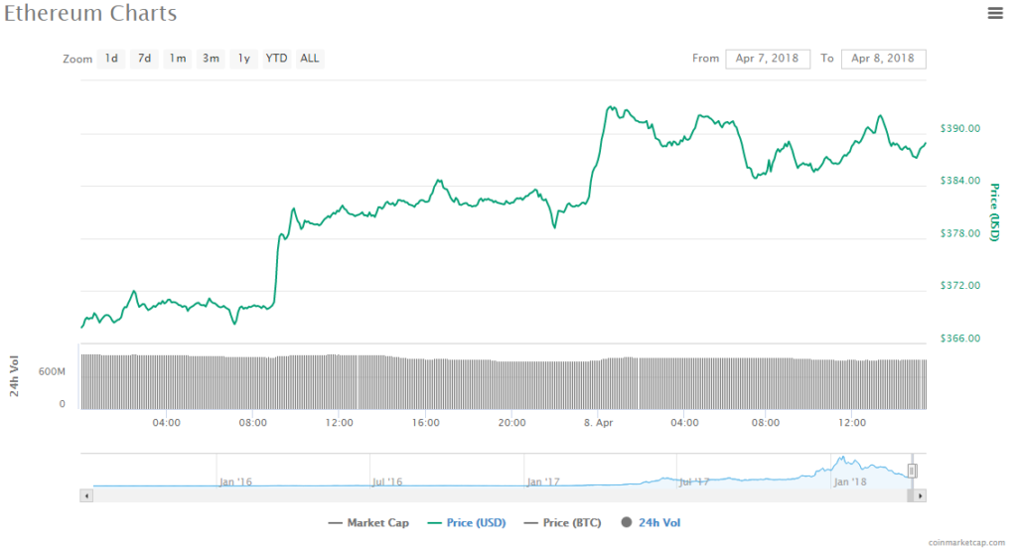Toggle Market Cap series in legend
Viewport: 1017px width, 549px height.
(x=368, y=522)
